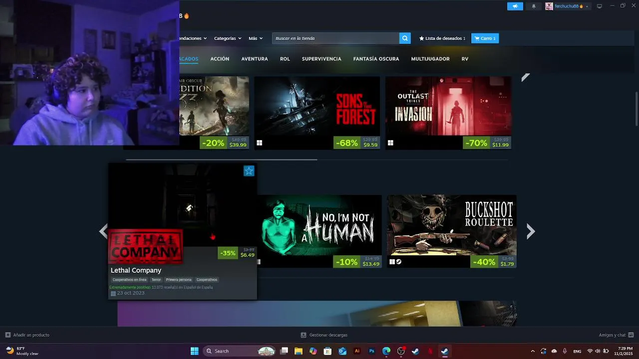Click Windows icon under Sons of the Forest
Viewport: 639px width, 359px height.
point(259,143)
